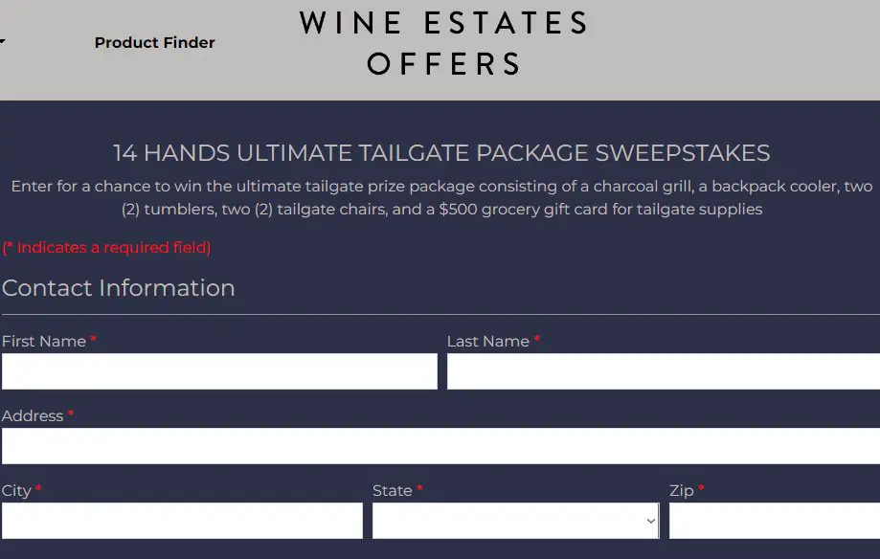Open the Product Finder menu
The image size is (880, 559).
pyautogui.click(x=154, y=42)
